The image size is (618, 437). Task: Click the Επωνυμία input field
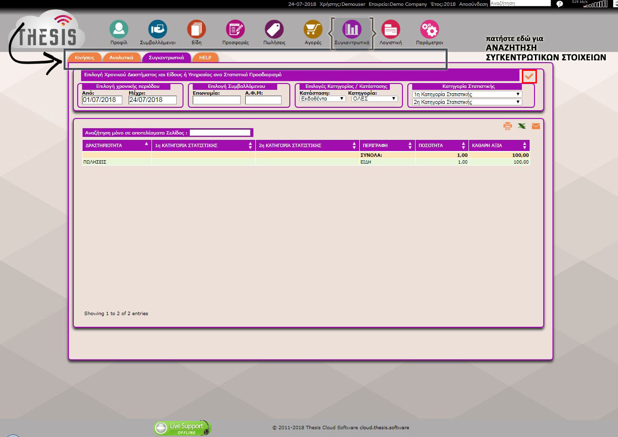(x=217, y=100)
